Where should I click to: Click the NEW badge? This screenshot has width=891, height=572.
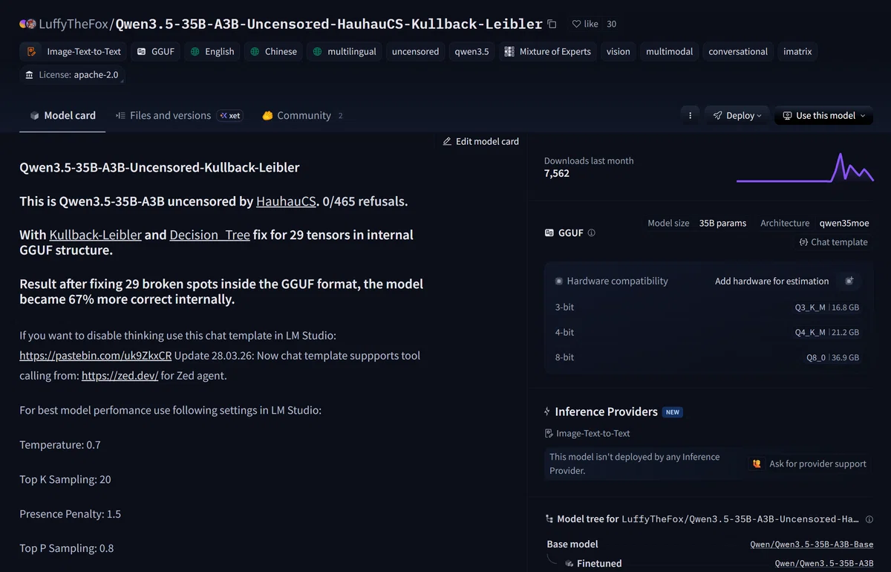(x=673, y=412)
